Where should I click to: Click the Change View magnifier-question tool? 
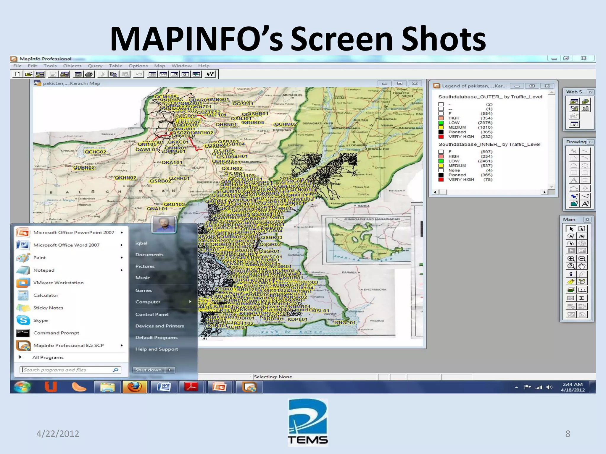click(571, 266)
